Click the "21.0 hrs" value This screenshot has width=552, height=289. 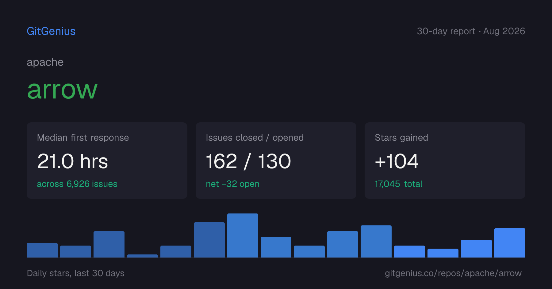coord(73,161)
